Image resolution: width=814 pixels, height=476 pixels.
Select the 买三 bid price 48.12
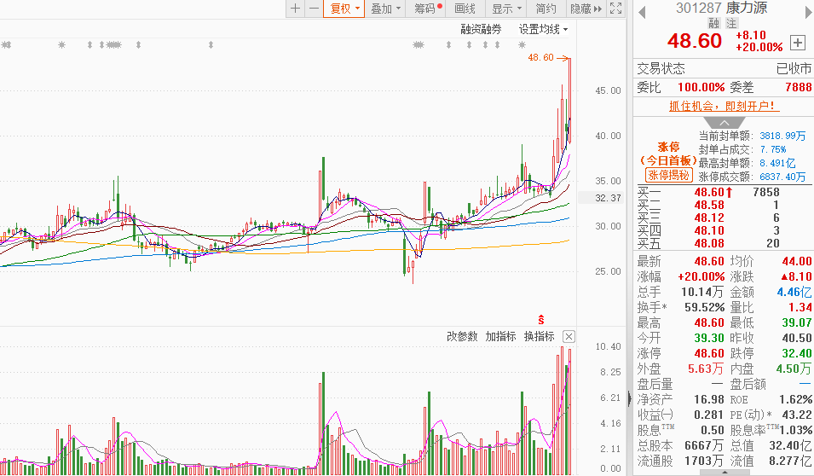coord(709,218)
